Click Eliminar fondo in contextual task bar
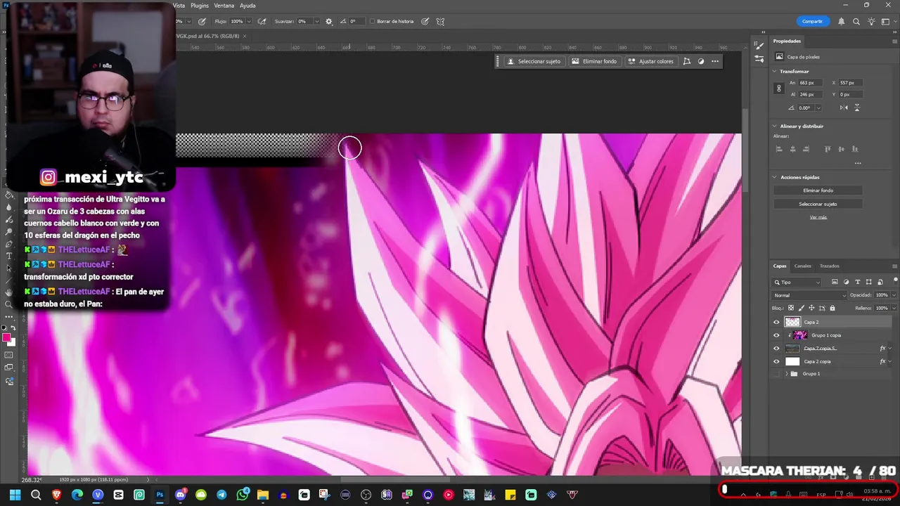 (x=594, y=61)
